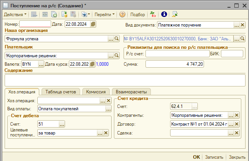Click the Дт/Кт postings icon in toolbar
This screenshot has height=161, width=249.
pyautogui.click(x=152, y=14)
